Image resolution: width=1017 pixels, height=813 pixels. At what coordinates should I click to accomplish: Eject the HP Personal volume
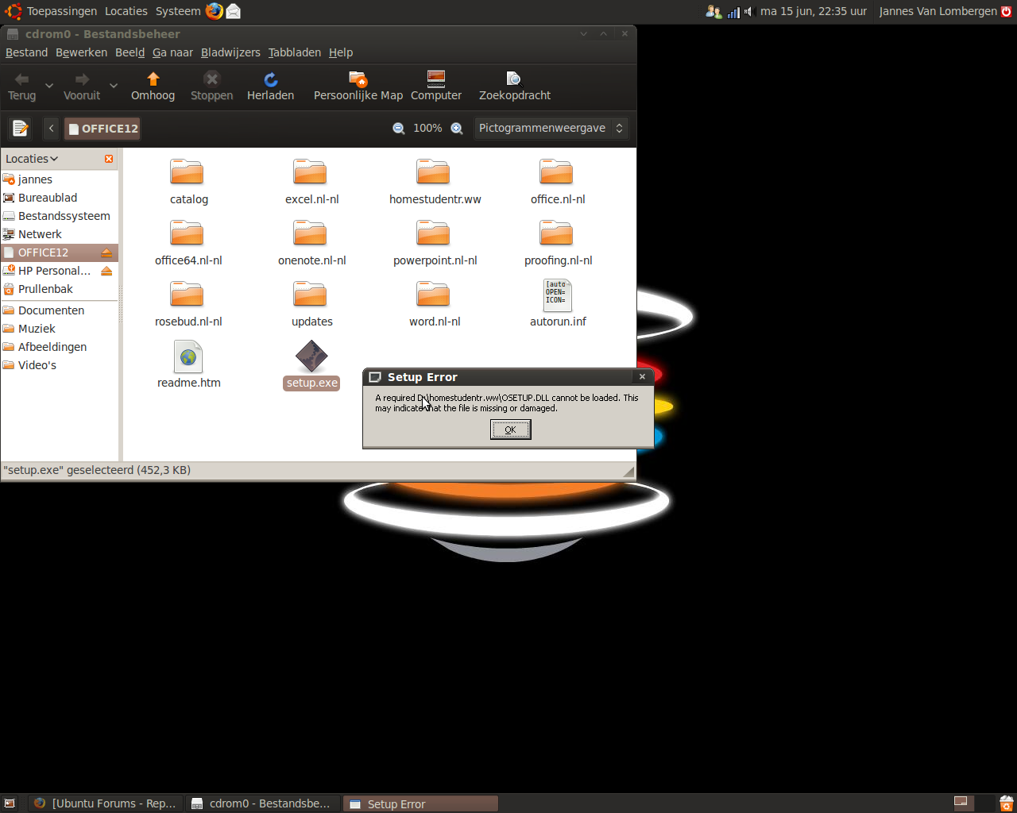pyautogui.click(x=106, y=271)
